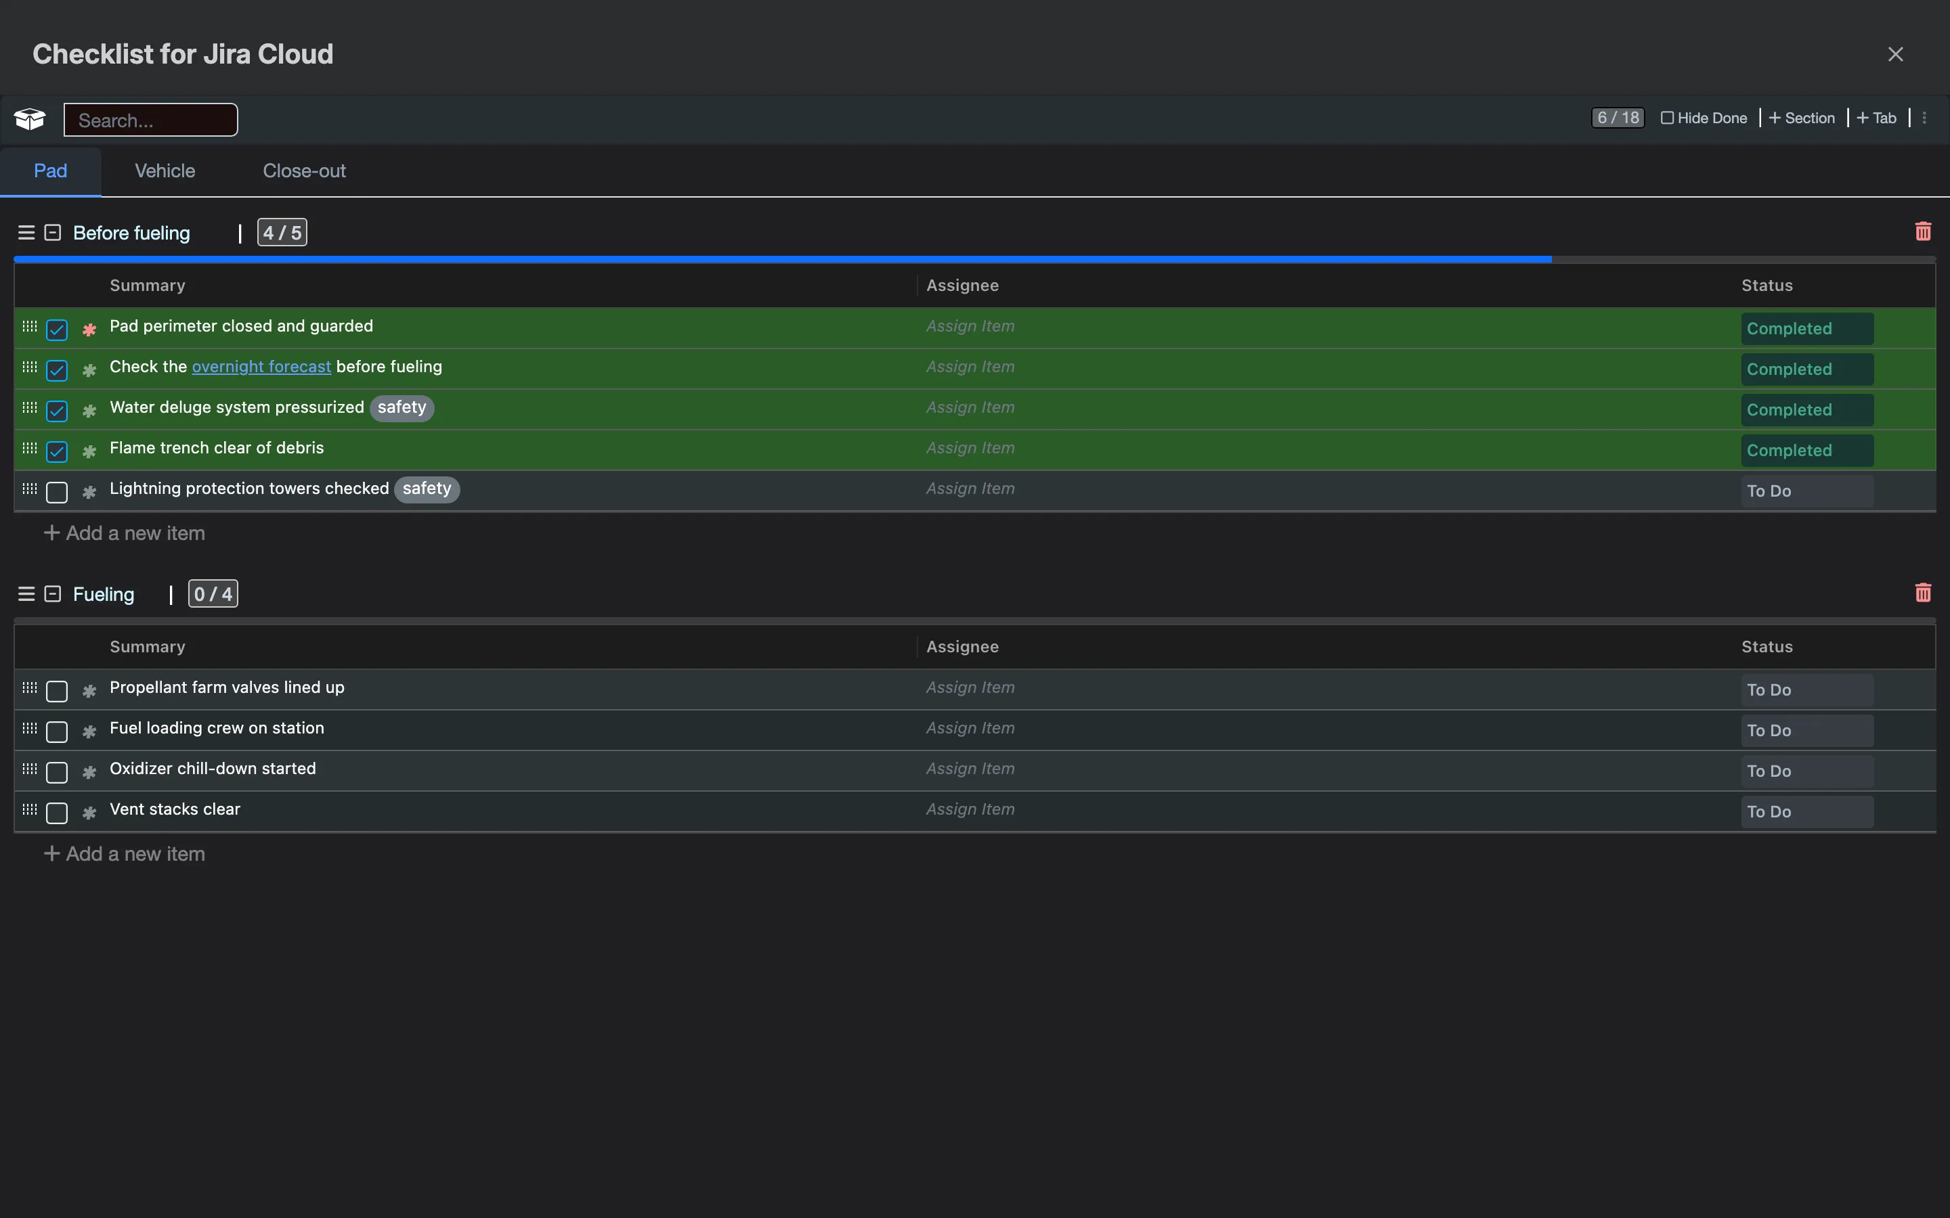
Task: Grab drag handle of Oxidizer chill-down row
Action: [30, 768]
